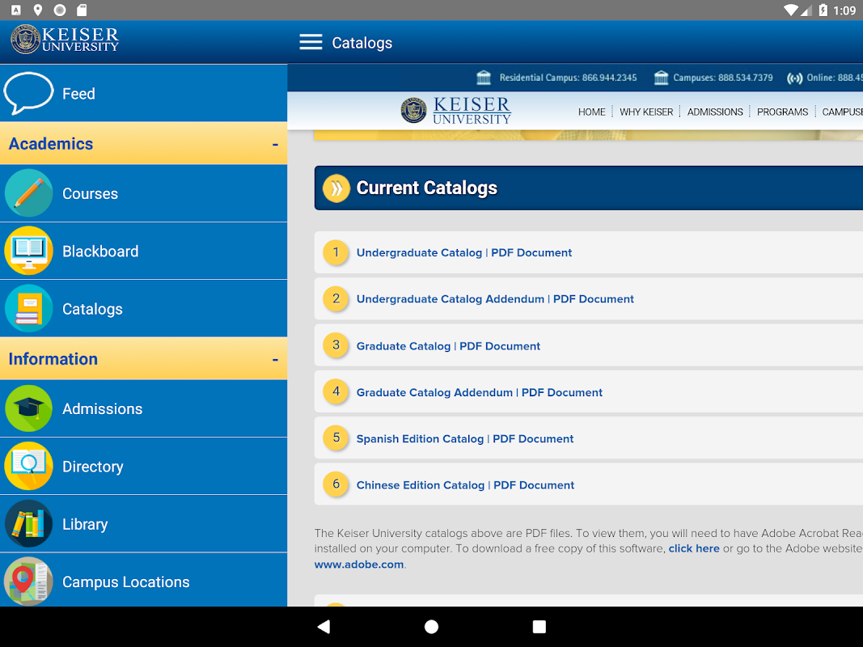Click the number 5 circle badge
This screenshot has height=647, width=863.
[x=336, y=438]
